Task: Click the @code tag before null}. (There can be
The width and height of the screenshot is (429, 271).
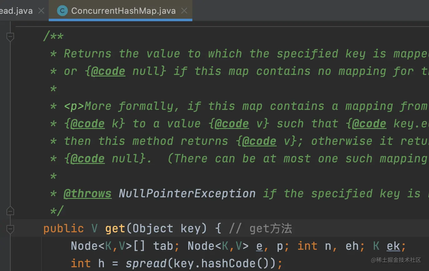Action: (x=87, y=159)
